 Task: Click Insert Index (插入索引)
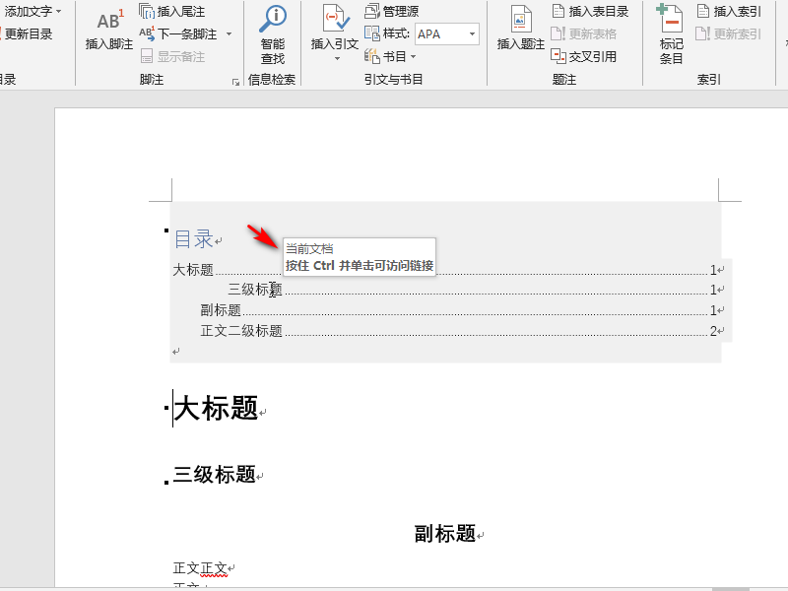[x=729, y=11]
